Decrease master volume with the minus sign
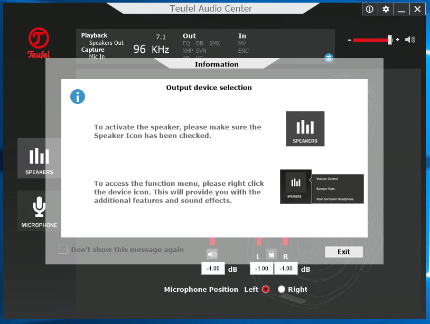 (349, 40)
